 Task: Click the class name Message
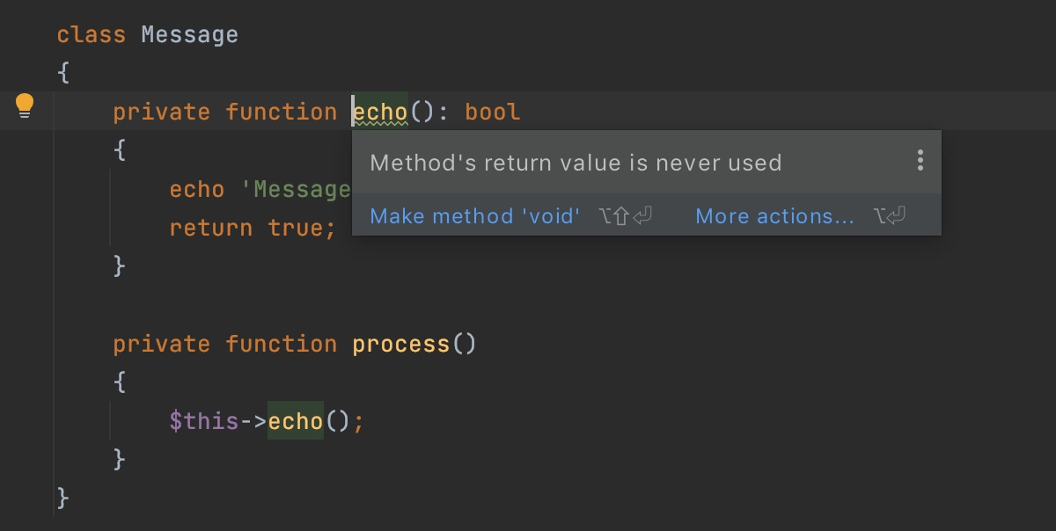point(190,35)
